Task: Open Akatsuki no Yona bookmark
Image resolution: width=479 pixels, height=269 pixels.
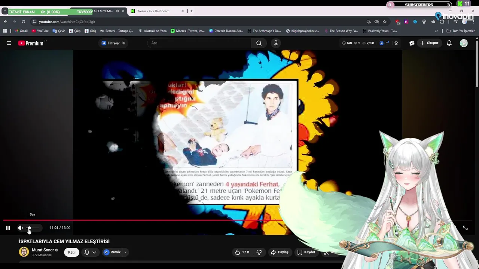Action: click(x=152, y=31)
